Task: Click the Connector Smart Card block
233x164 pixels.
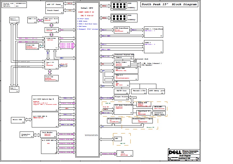Action: (x=159, y=114)
